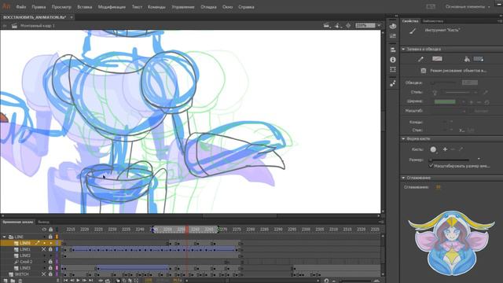Unlock the Слой 2 layer

coord(50,262)
